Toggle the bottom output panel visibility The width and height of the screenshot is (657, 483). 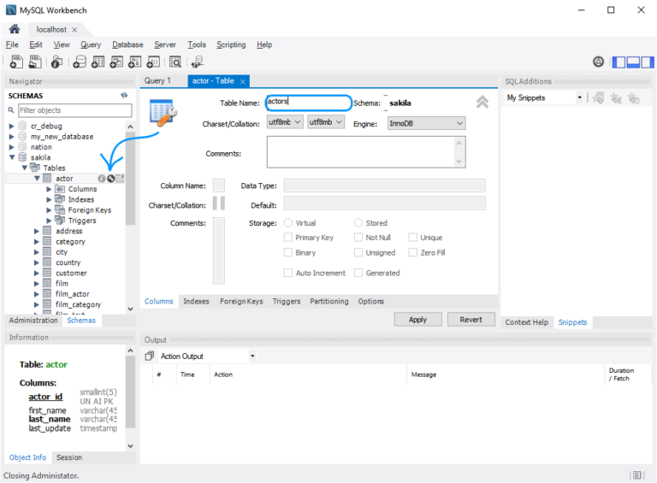(x=633, y=62)
